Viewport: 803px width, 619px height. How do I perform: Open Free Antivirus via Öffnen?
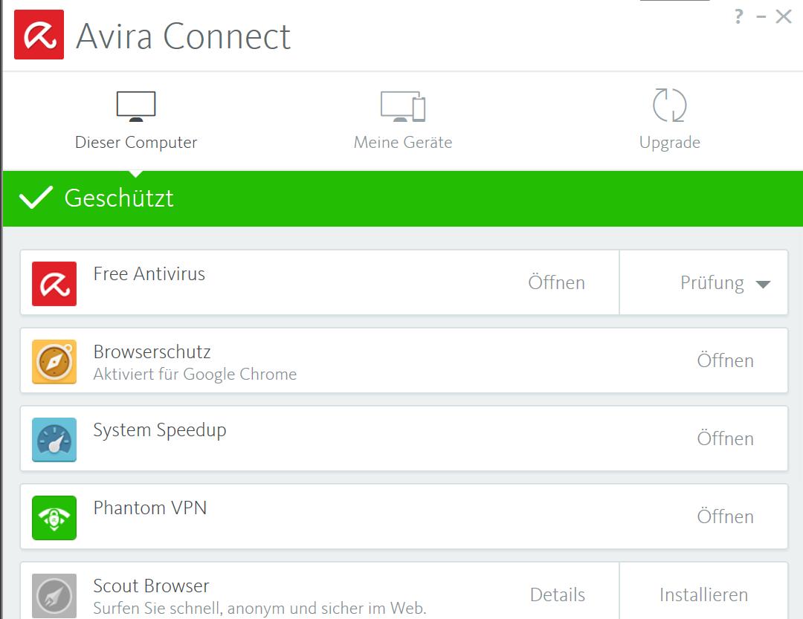(556, 282)
